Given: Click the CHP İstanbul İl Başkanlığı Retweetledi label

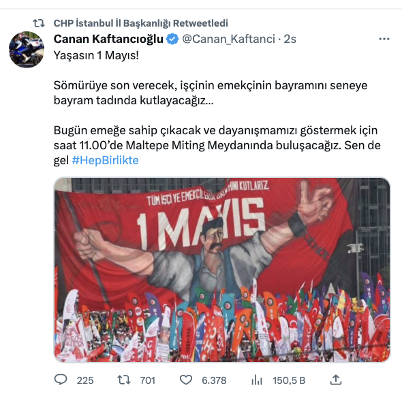Looking at the screenshot, I should (x=141, y=23).
